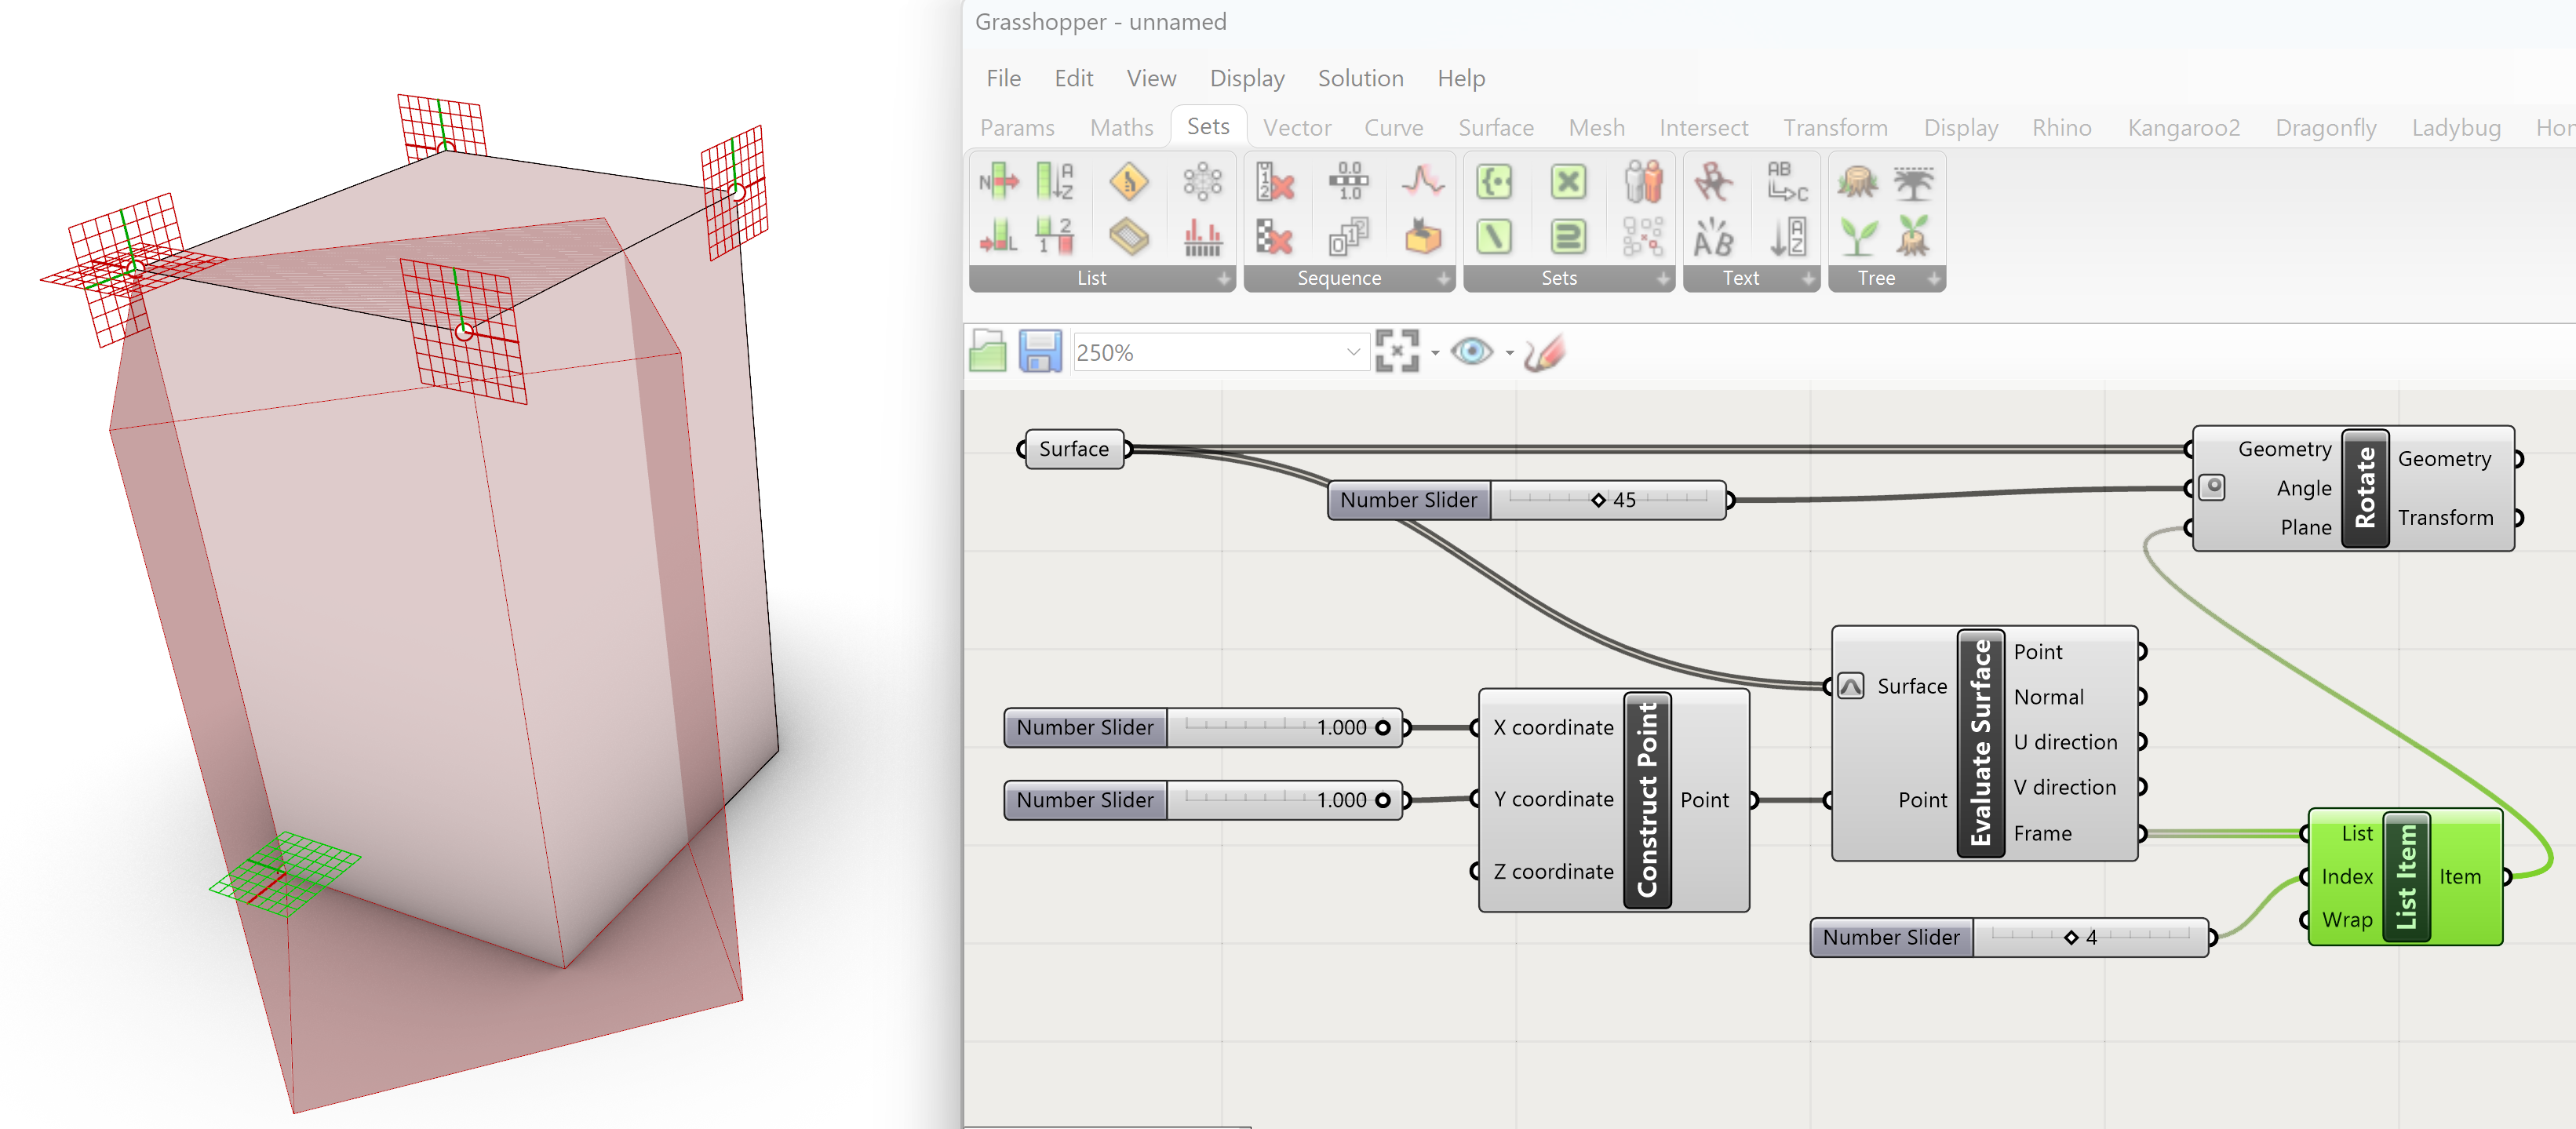Toggle the reparameterize icon on Evaluate Surface
Screen dimensions: 2576x1129
[1851, 686]
